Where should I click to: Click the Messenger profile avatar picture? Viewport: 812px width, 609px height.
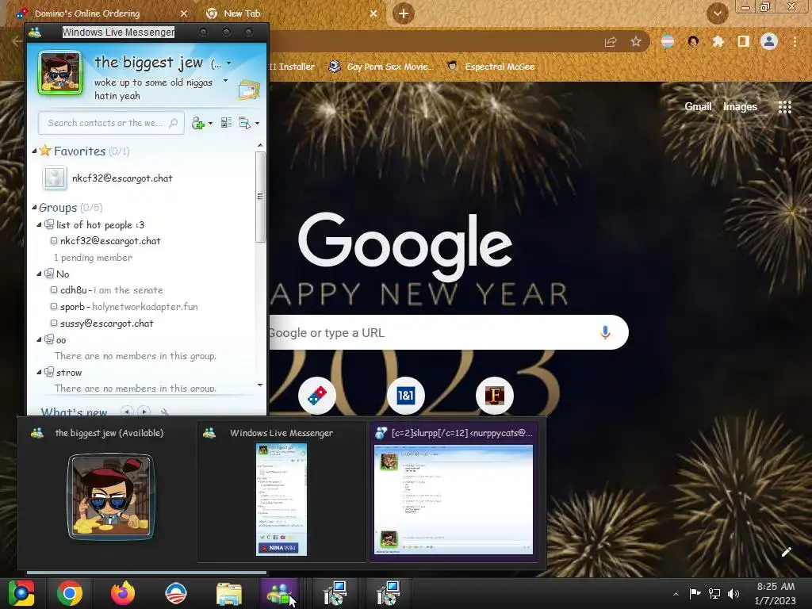point(60,73)
